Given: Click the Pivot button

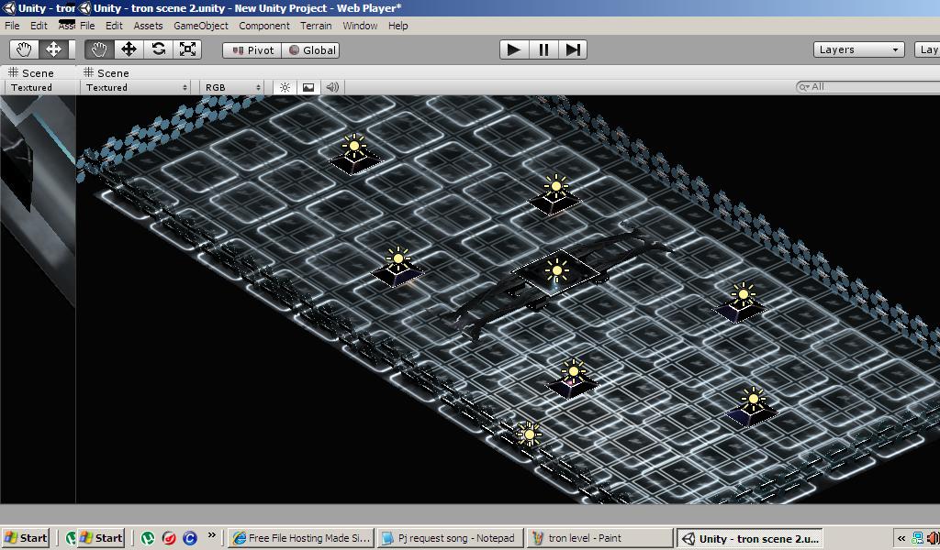Looking at the screenshot, I should click(252, 50).
